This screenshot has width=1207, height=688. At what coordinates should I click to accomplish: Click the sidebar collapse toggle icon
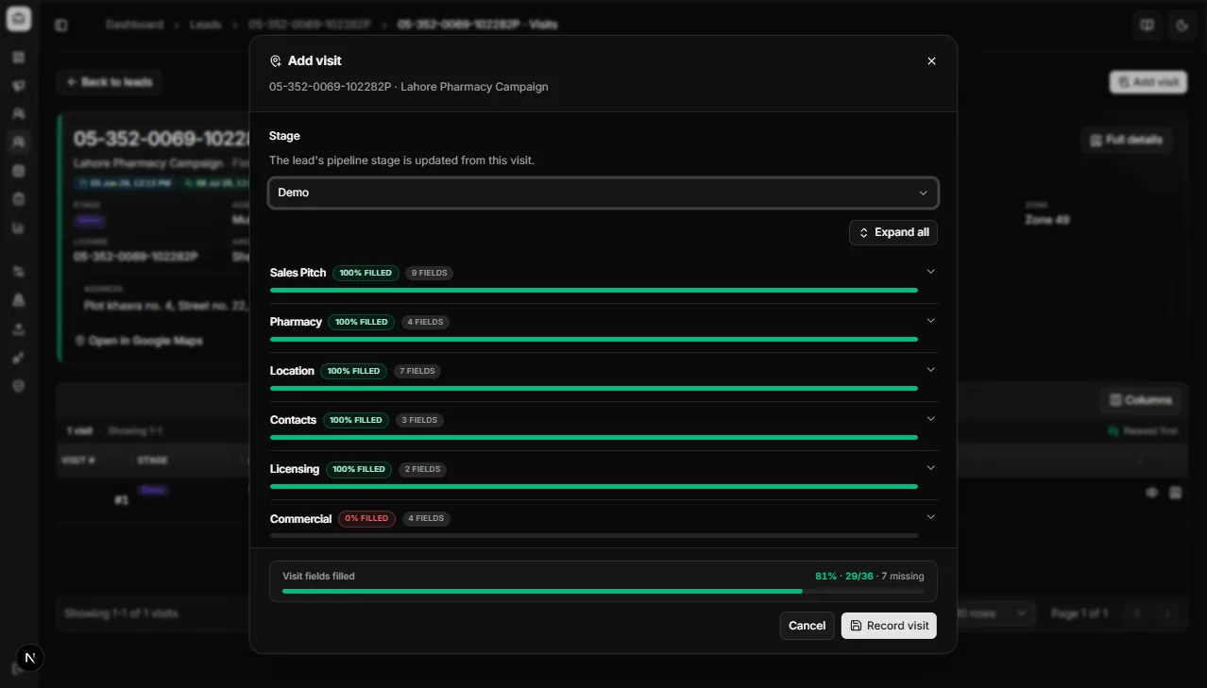pos(61,25)
